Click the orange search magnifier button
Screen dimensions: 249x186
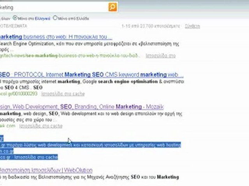point(112,7)
